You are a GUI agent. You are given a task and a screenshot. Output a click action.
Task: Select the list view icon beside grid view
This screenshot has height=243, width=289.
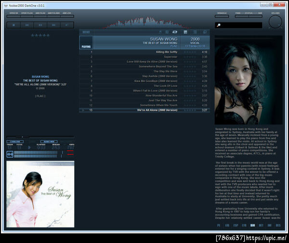point(195,32)
